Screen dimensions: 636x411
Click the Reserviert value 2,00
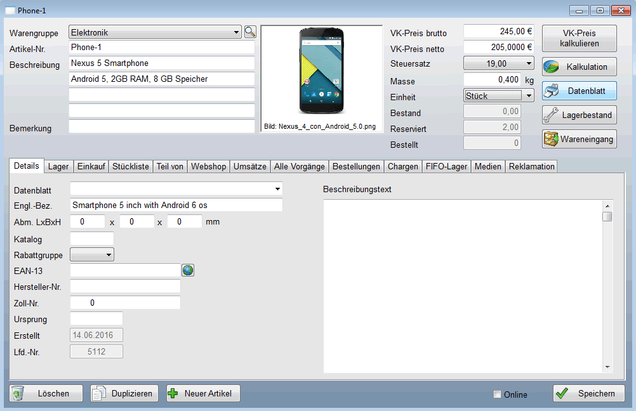(x=493, y=127)
